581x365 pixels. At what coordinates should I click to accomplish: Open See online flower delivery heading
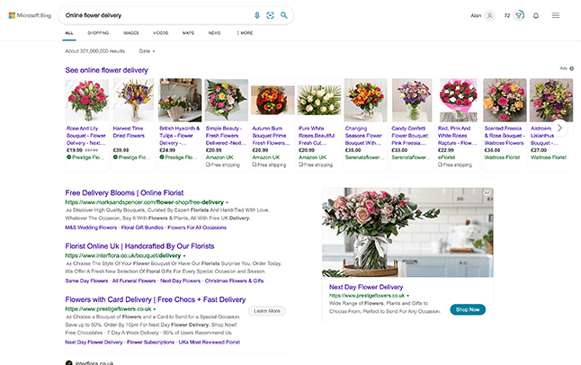107,70
